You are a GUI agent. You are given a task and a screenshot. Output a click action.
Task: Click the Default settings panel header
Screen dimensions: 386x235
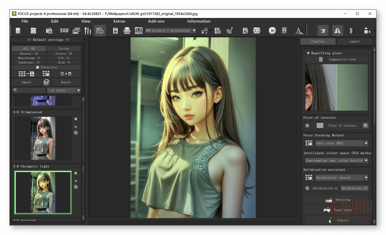click(48, 40)
